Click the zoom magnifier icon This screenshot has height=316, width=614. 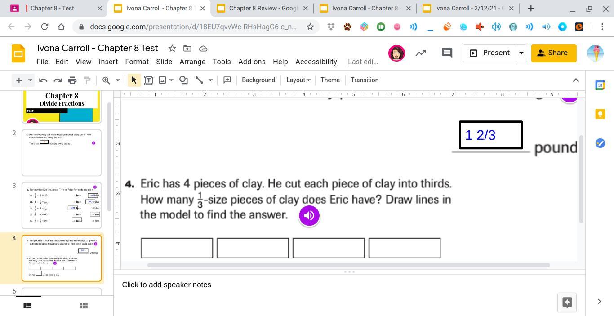click(x=106, y=80)
